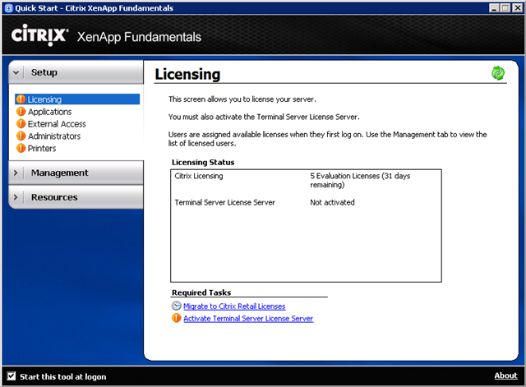Select the Not activated status value

[x=332, y=203]
